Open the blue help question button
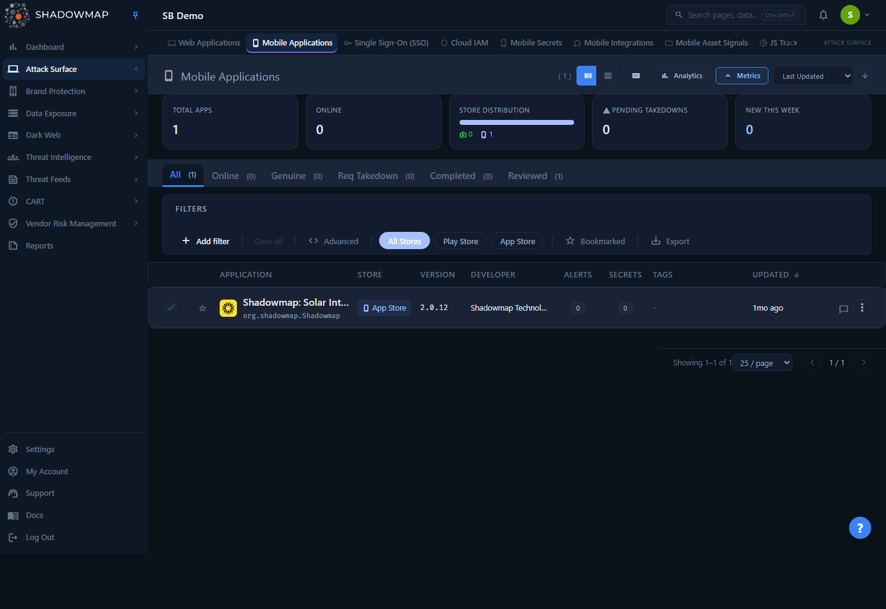This screenshot has height=609, width=886. [x=860, y=528]
